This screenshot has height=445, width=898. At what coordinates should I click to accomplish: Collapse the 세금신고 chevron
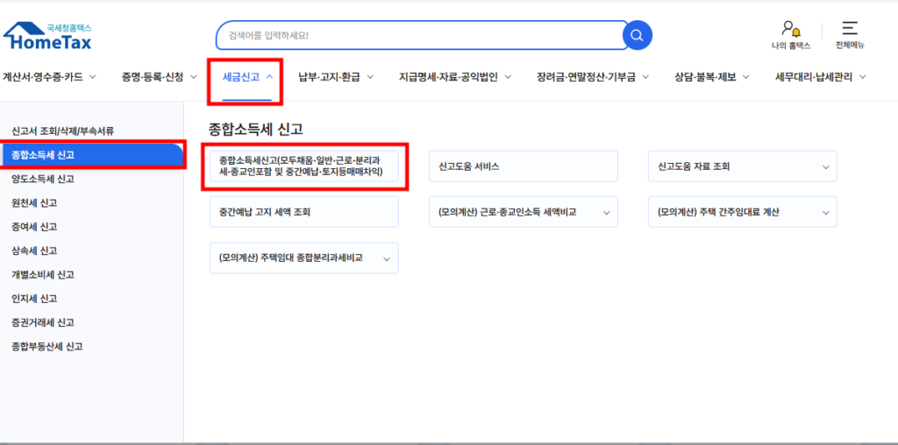[269, 76]
